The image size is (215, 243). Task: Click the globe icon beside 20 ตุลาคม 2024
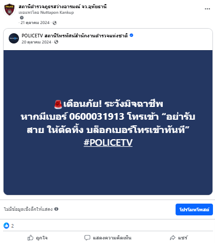56,42
